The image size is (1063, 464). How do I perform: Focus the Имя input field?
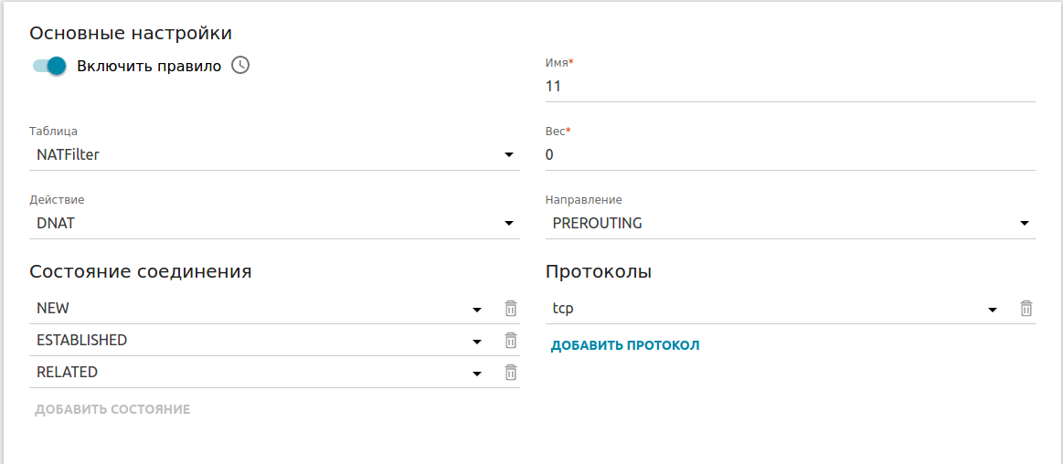pos(790,87)
